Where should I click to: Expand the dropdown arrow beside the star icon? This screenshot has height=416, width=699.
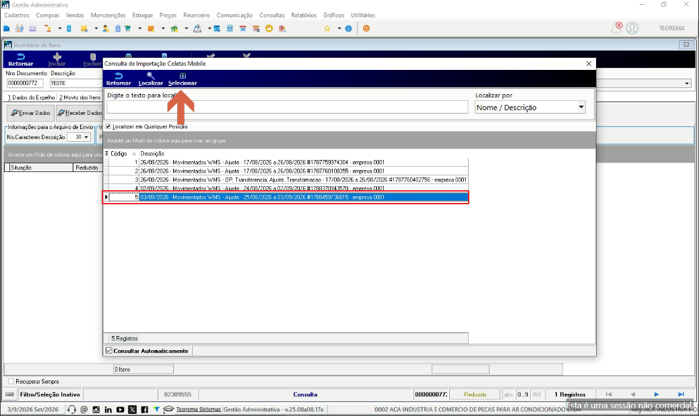coord(339,28)
